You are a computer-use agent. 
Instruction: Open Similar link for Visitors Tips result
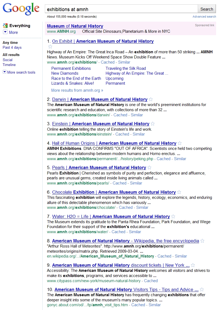[x=155, y=305]
